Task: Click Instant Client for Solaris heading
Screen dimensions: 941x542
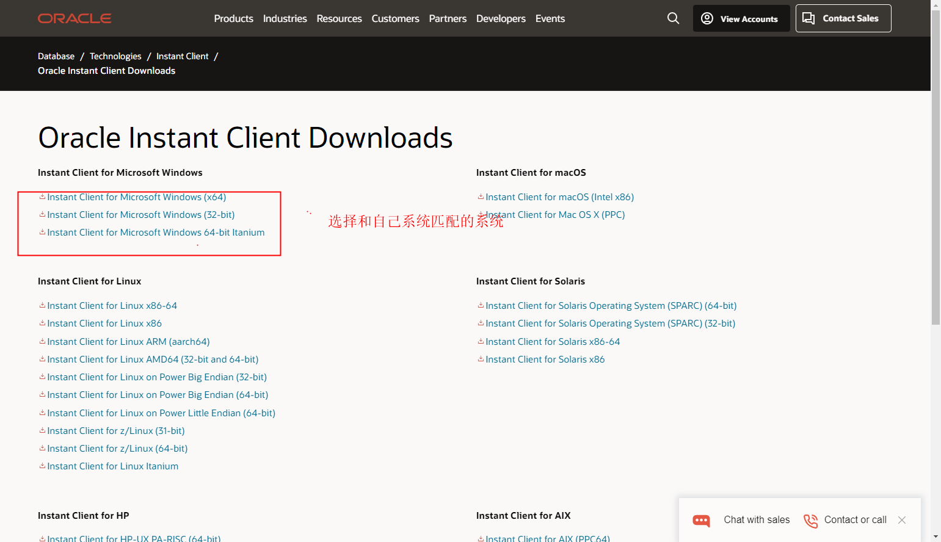Action: pos(531,281)
